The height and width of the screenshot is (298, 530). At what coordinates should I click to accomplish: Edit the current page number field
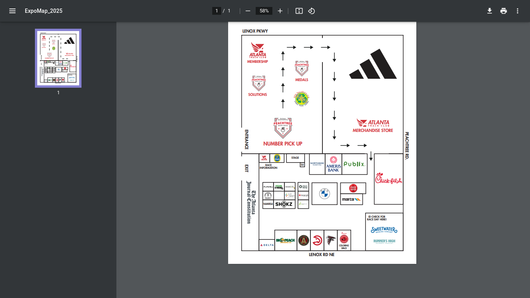pos(217,11)
